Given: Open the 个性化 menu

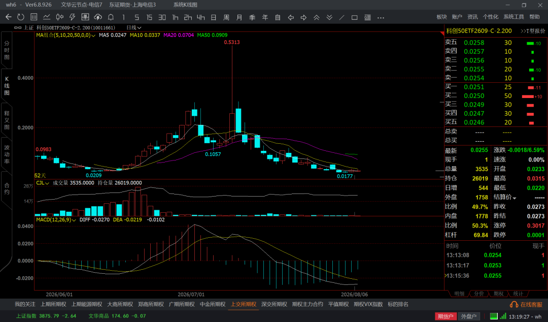Looking at the screenshot, I should click(x=491, y=17).
